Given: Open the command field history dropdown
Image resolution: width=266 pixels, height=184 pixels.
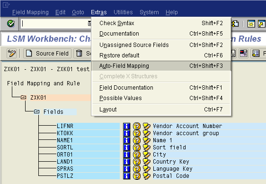Looking at the screenshot, I should point(89,23).
